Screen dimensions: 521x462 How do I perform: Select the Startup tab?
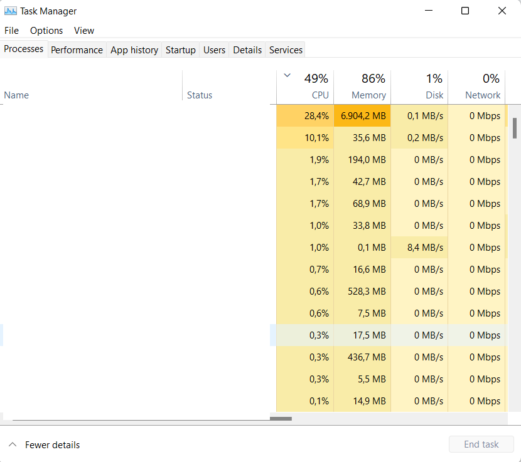coord(180,50)
